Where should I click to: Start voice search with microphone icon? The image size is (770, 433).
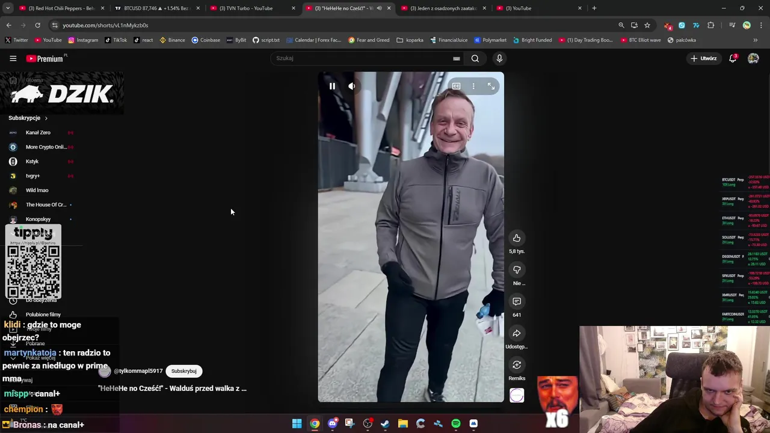pyautogui.click(x=499, y=58)
